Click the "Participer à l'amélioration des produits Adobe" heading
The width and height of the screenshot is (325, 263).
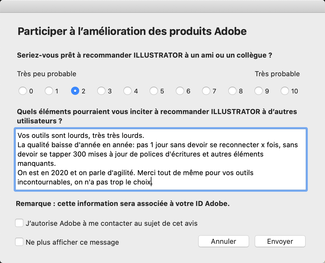[132, 31]
